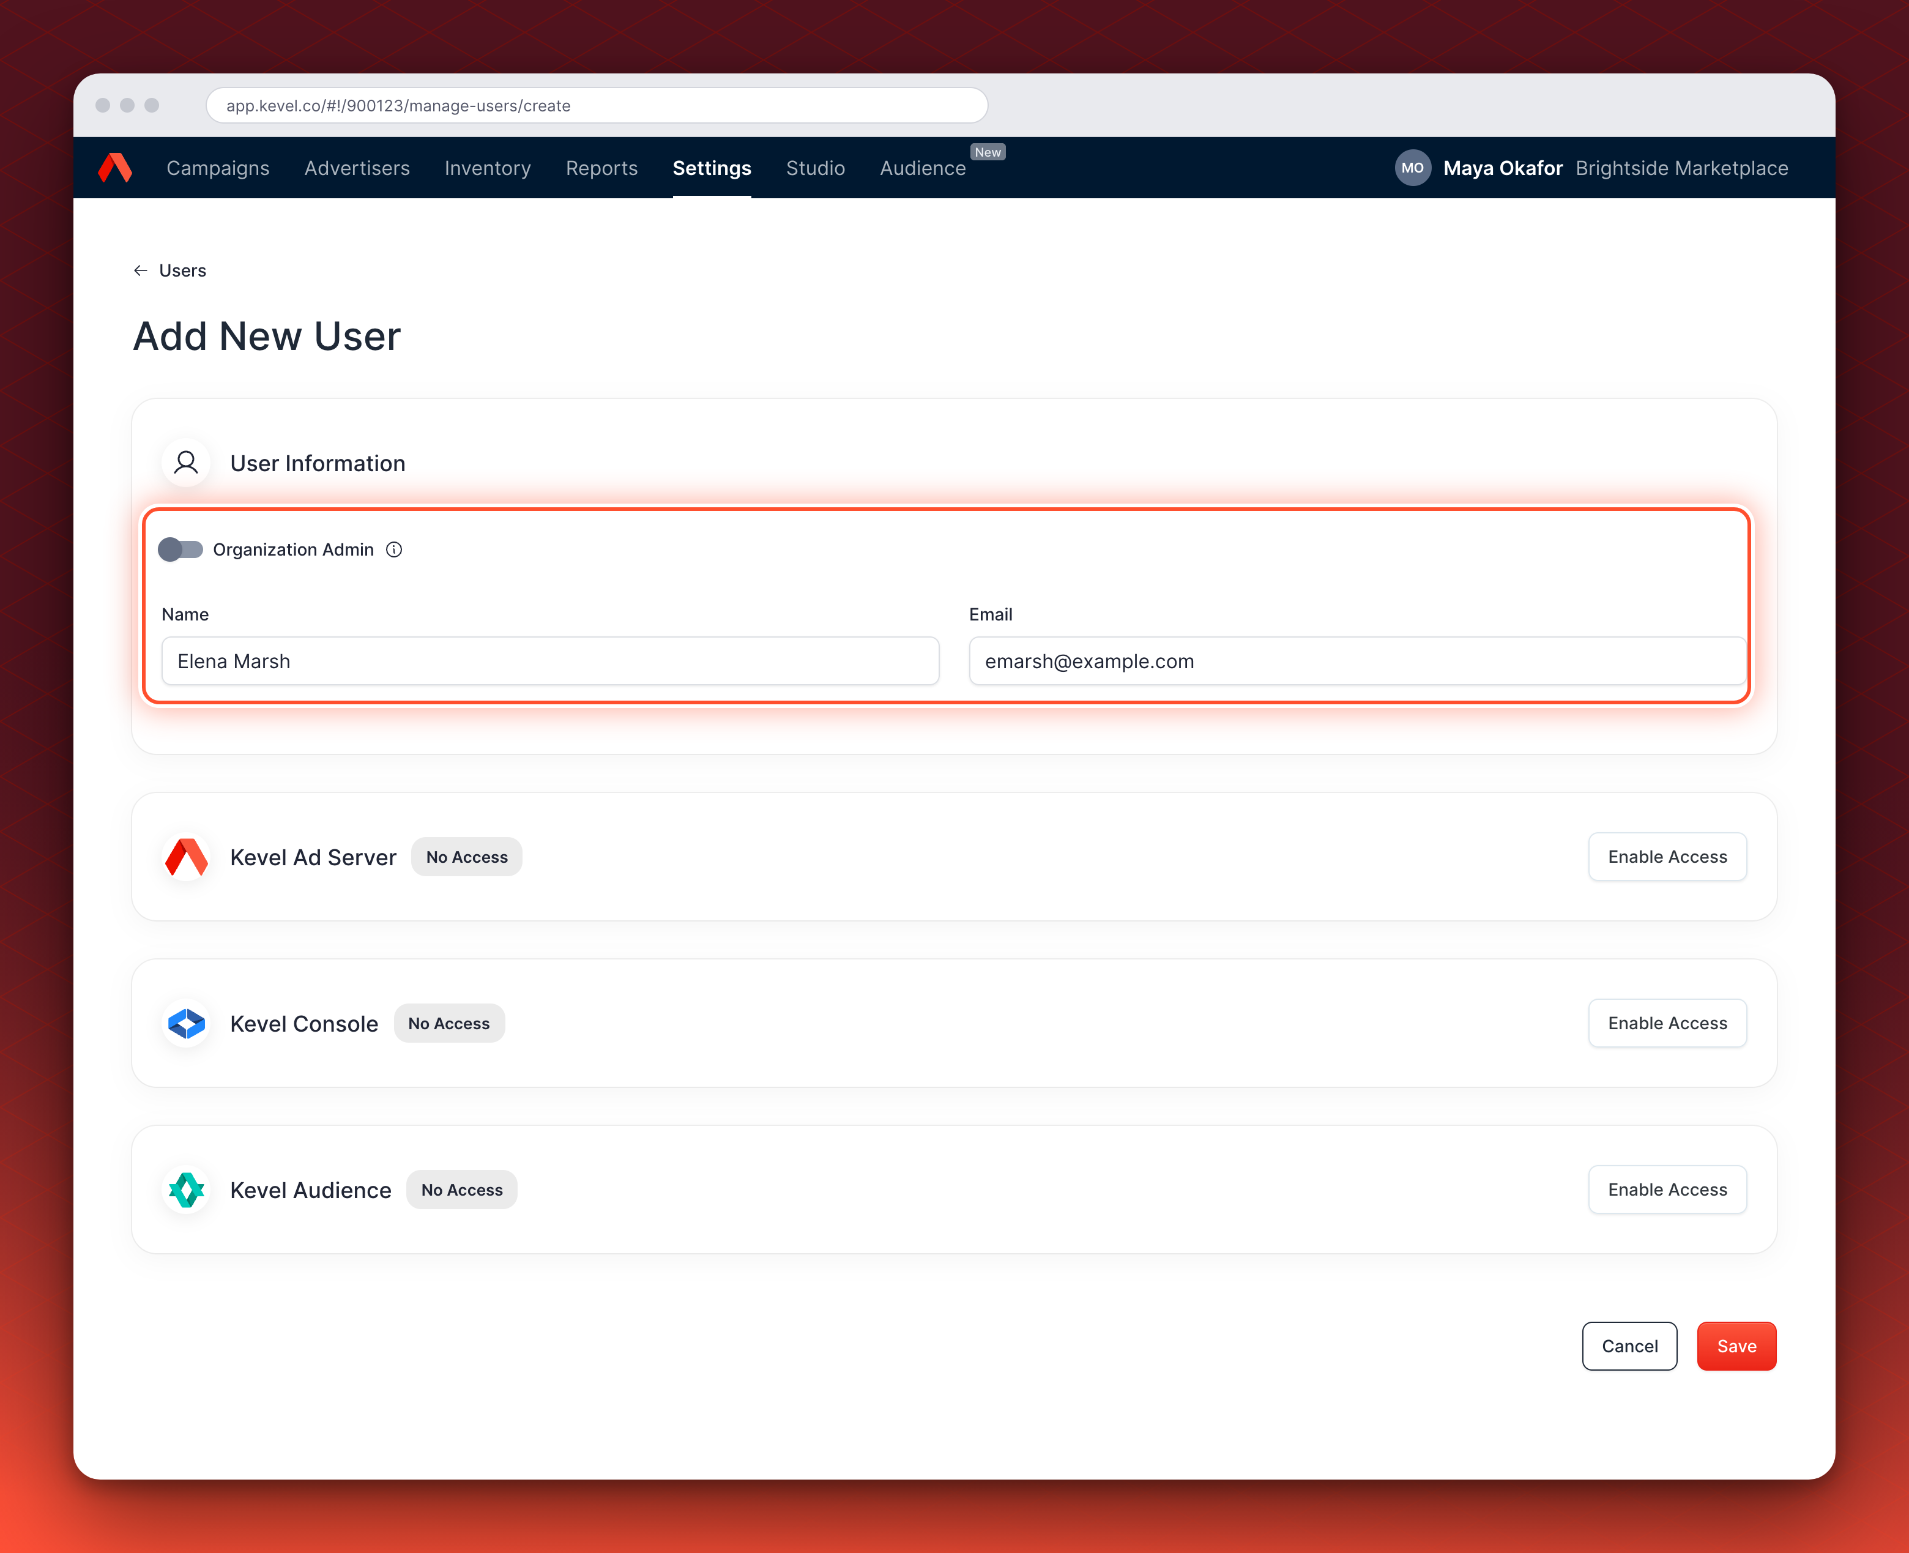Open the Studio nav item

[816, 168]
